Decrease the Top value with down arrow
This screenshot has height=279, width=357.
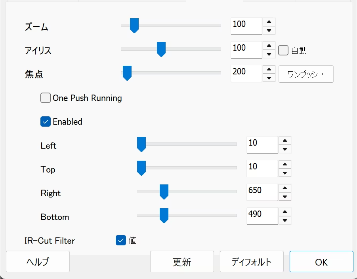[285, 173]
